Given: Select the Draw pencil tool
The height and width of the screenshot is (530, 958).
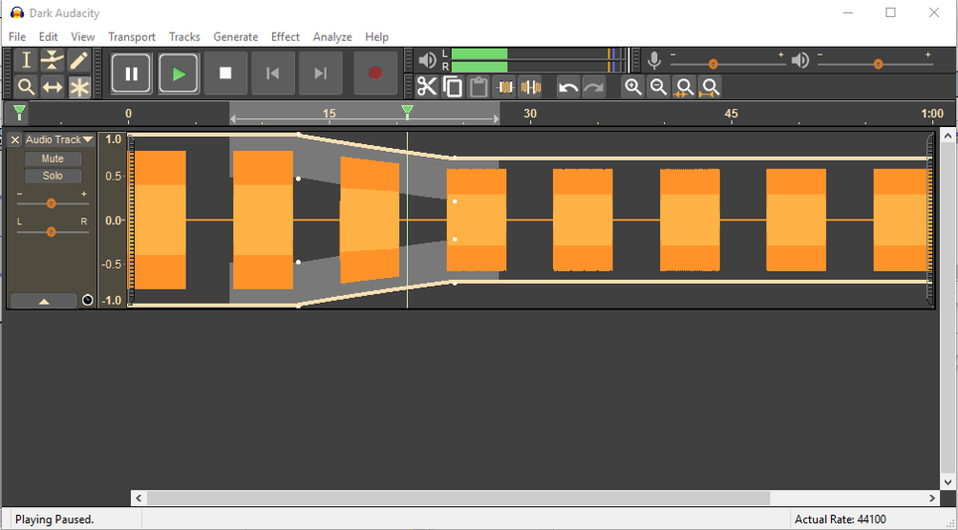Looking at the screenshot, I should 79,61.
